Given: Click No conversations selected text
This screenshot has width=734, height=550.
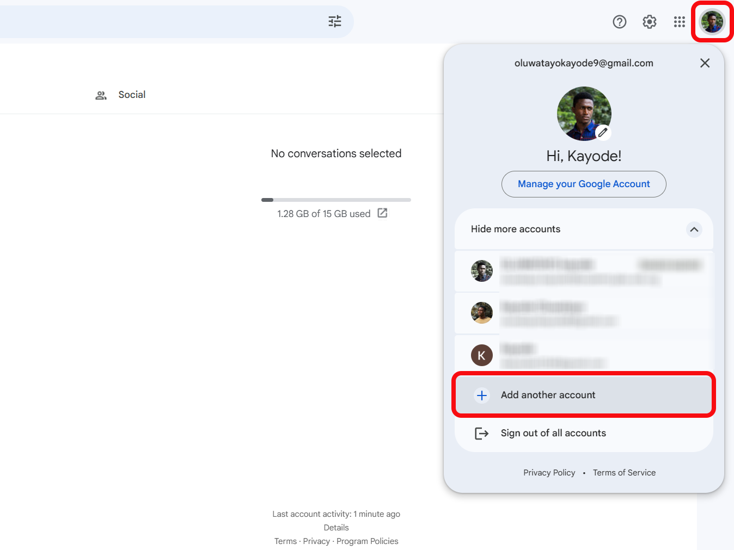Looking at the screenshot, I should 336,153.
